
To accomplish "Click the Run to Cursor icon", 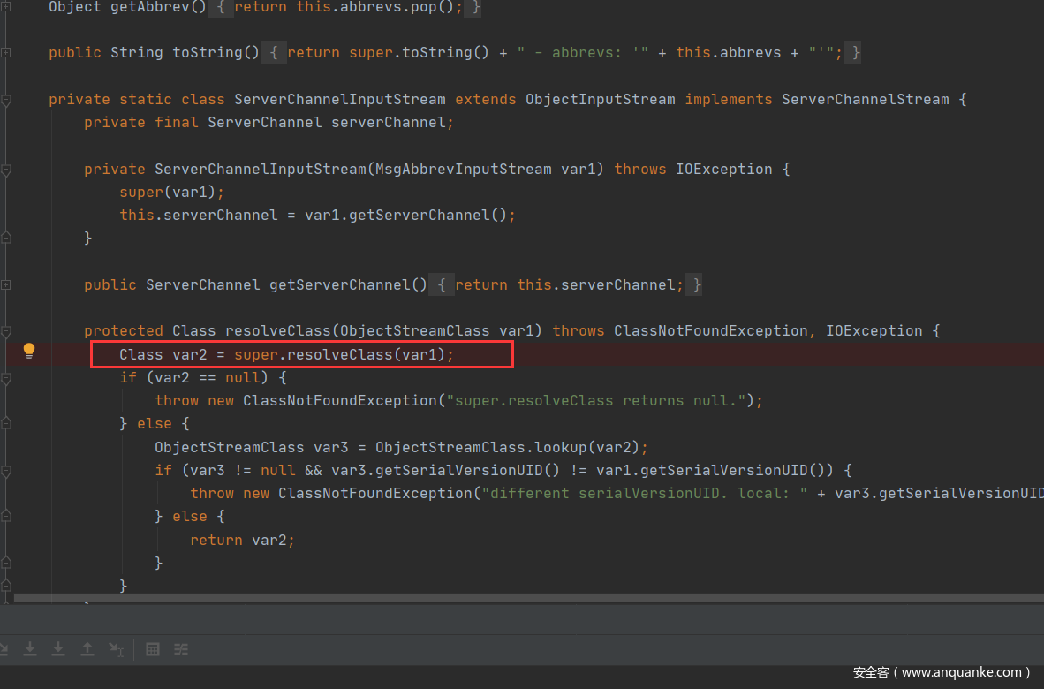I will click(116, 649).
